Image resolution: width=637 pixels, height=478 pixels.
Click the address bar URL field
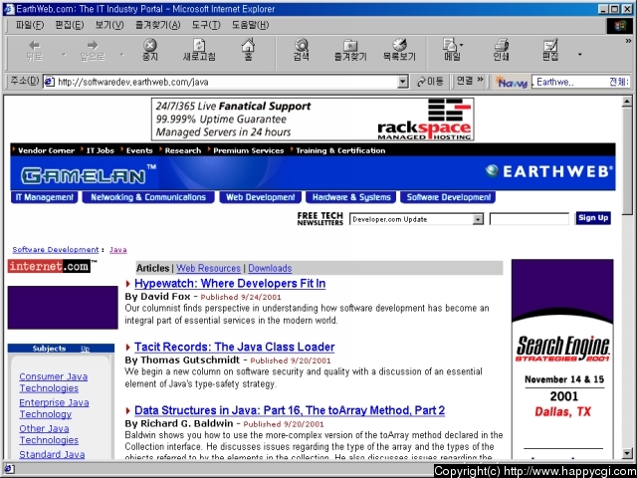pyautogui.click(x=226, y=82)
